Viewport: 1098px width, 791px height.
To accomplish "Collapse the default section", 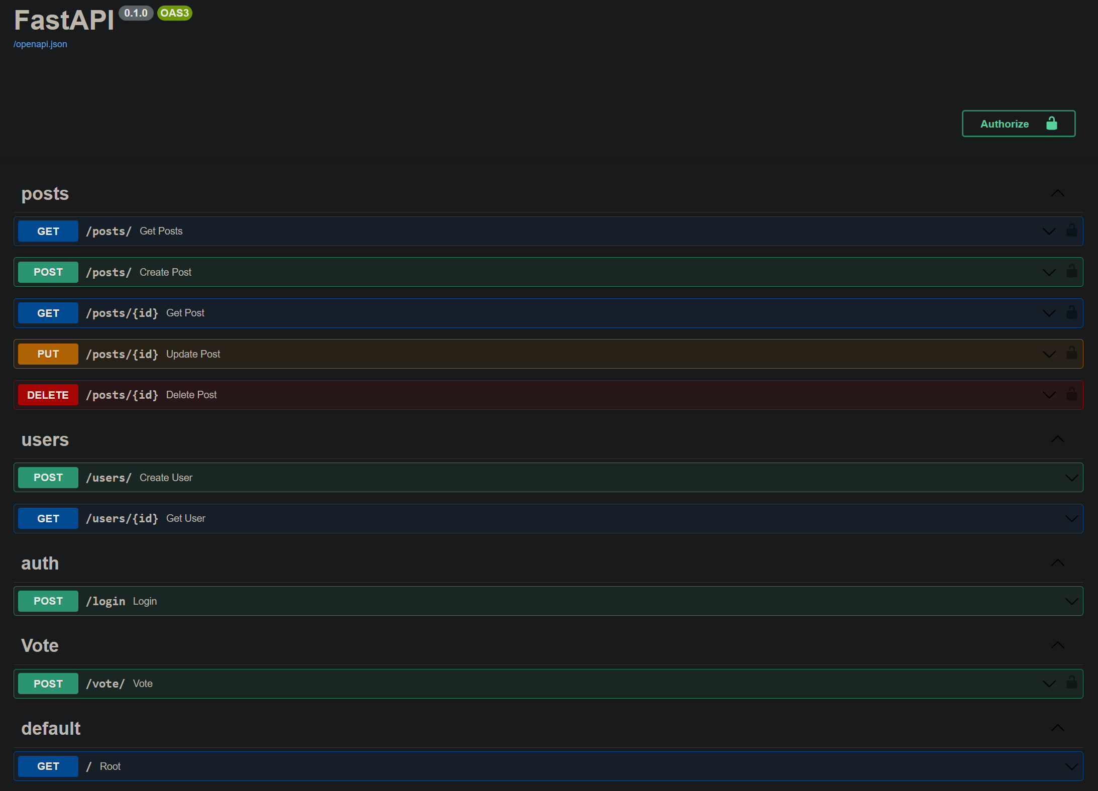I will [1057, 728].
